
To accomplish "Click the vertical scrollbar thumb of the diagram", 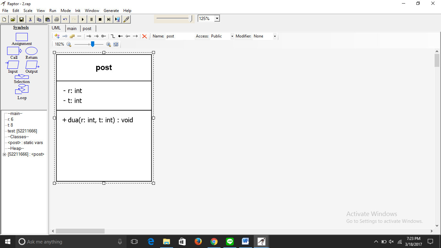I will tap(437, 60).
